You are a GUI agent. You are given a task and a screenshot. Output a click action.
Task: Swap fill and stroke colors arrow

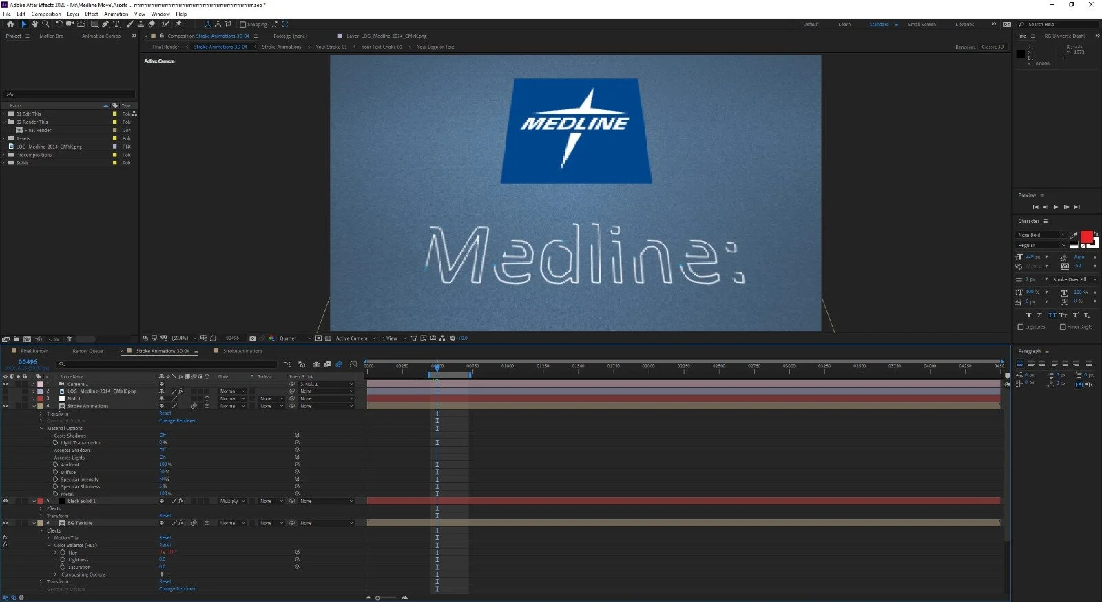1096,233
